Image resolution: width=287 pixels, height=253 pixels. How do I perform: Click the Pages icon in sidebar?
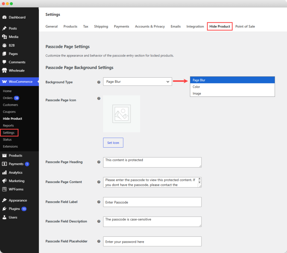[x=4, y=54]
